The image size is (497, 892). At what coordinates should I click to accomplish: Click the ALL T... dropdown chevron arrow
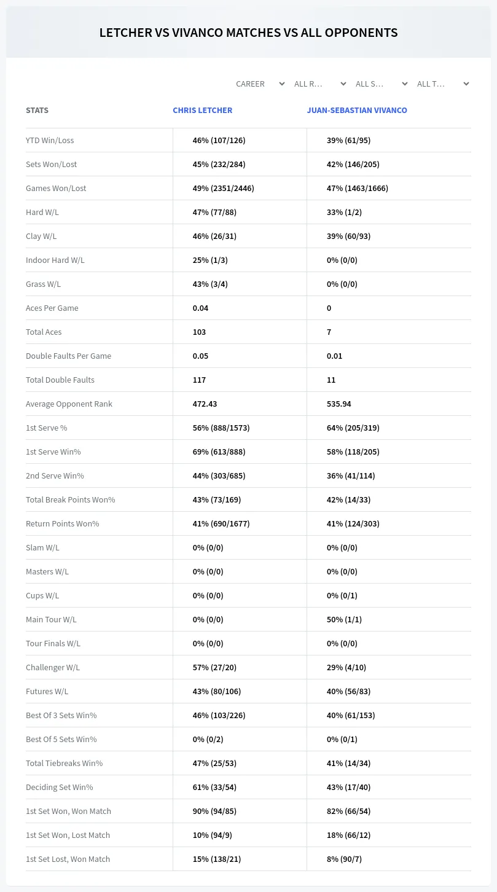tap(466, 84)
